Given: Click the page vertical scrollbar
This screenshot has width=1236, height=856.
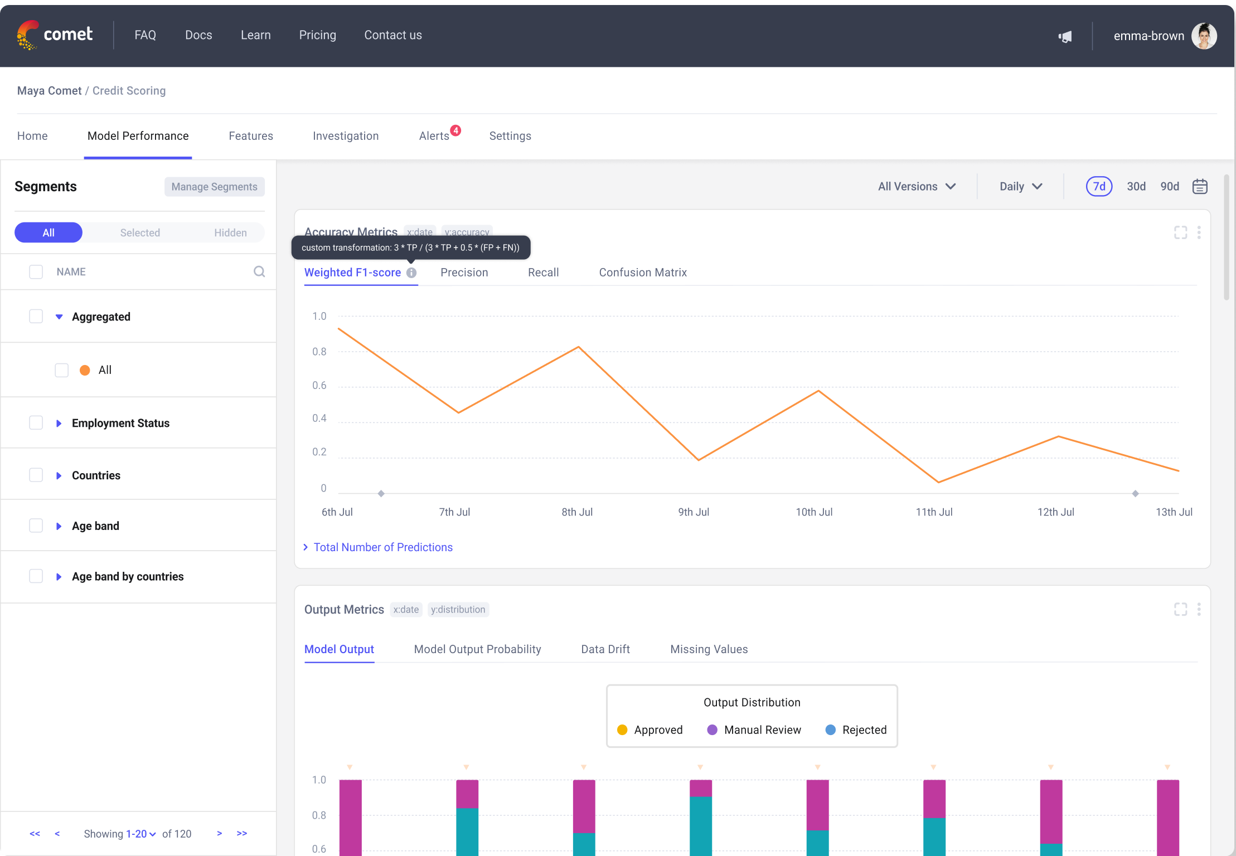Looking at the screenshot, I should [1227, 237].
